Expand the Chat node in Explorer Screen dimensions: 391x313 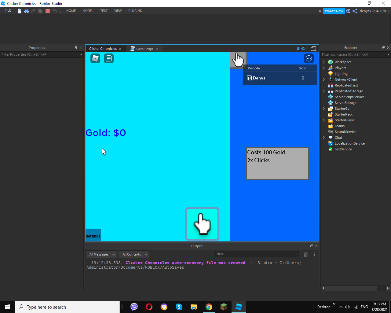point(324,138)
